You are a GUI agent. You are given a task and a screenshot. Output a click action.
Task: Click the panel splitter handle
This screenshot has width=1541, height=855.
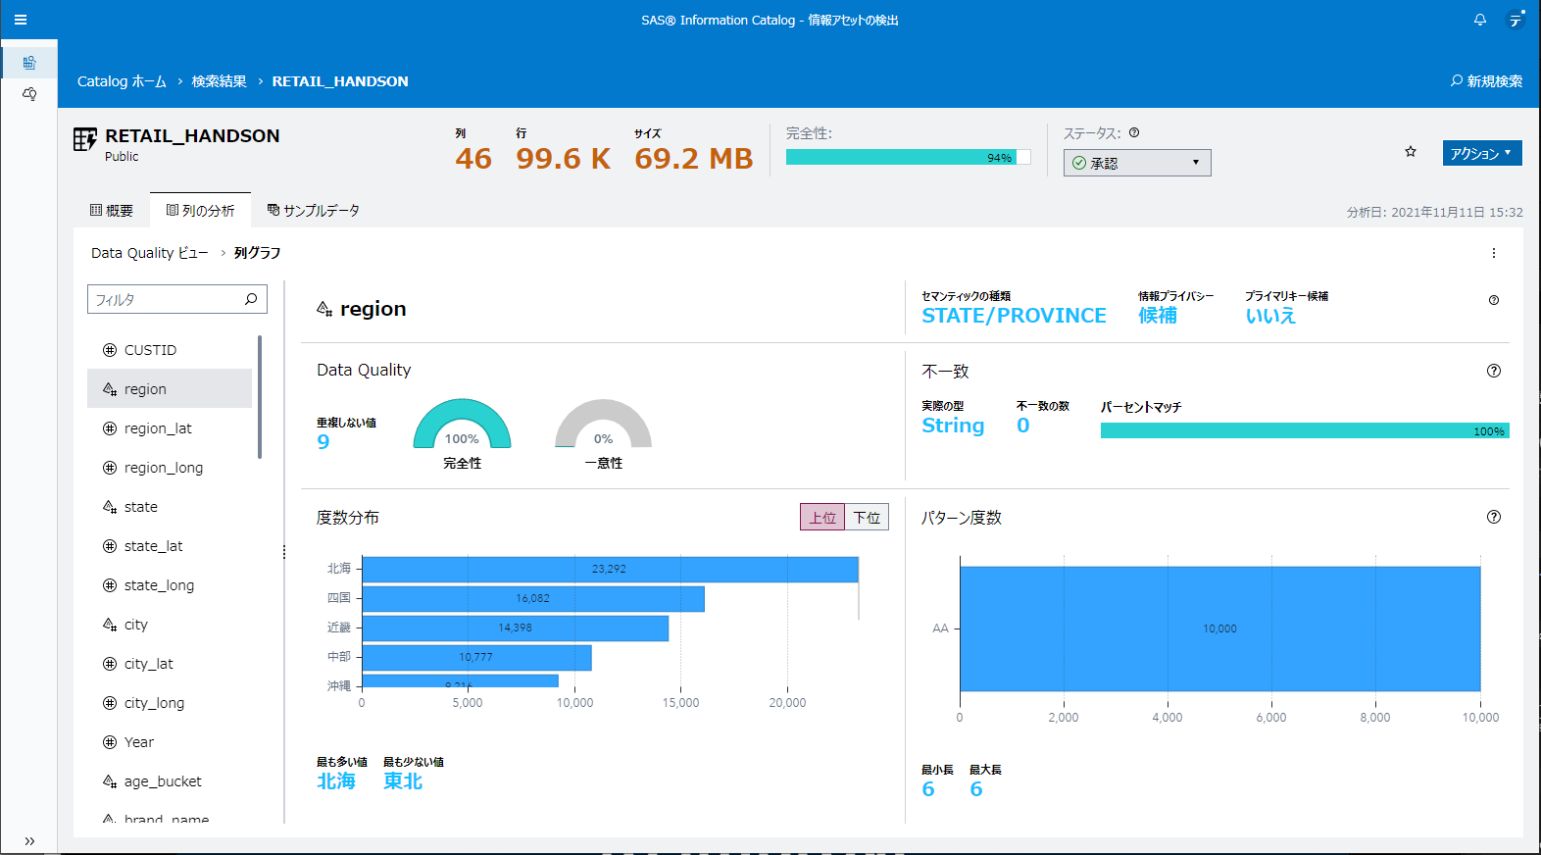pyautogui.click(x=284, y=552)
